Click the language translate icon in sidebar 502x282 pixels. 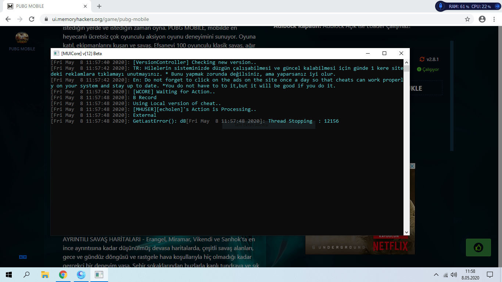[23, 257]
